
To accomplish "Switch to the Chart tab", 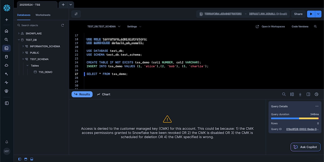I will tap(104, 94).
